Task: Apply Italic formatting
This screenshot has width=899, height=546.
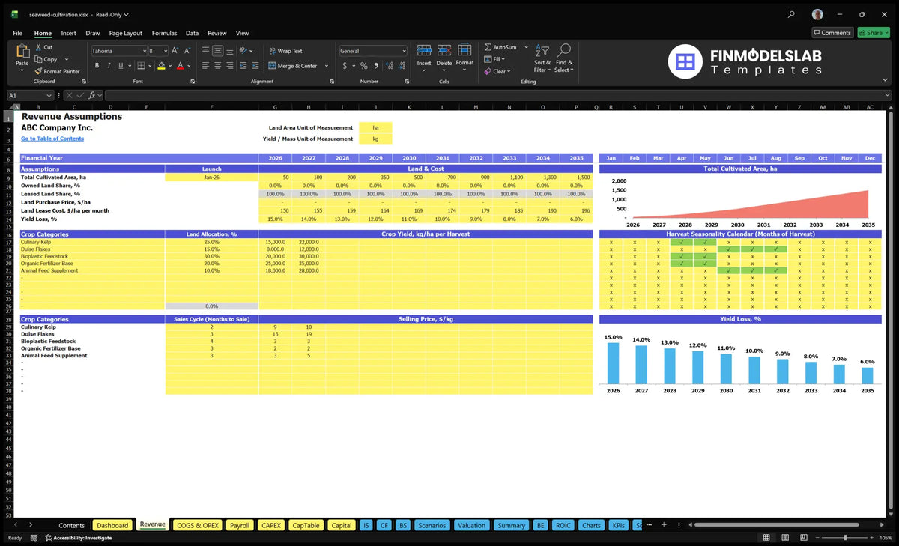Action: click(108, 66)
